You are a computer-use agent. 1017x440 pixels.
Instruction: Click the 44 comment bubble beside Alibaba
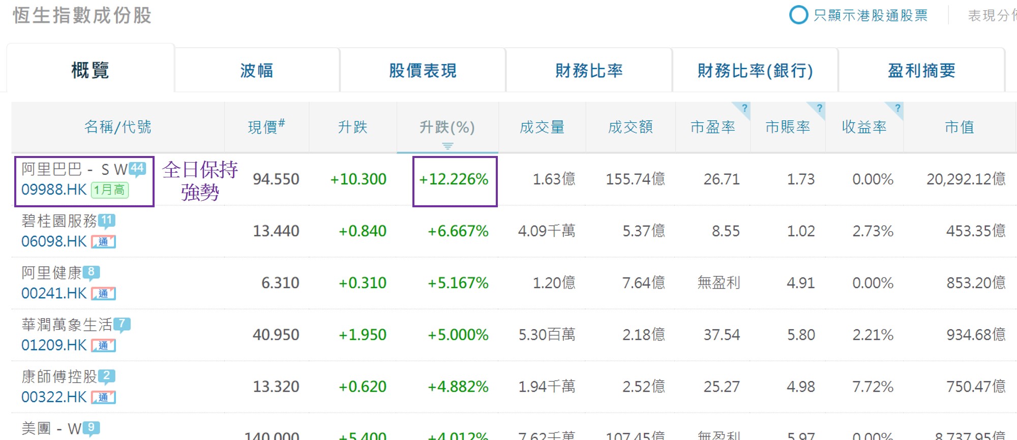137,168
